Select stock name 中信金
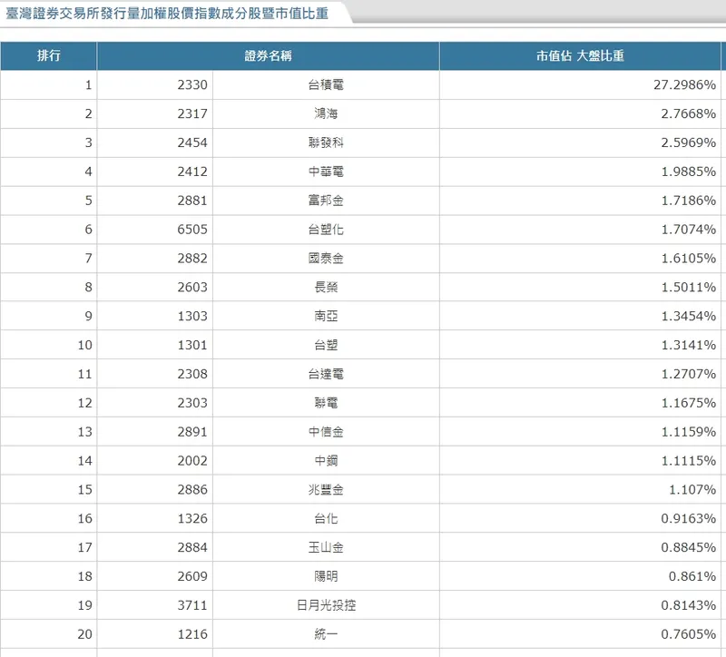726x657 pixels. coord(326,432)
